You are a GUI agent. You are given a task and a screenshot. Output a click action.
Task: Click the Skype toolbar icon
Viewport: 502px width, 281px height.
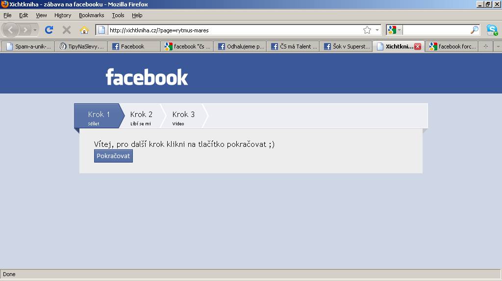click(x=492, y=30)
